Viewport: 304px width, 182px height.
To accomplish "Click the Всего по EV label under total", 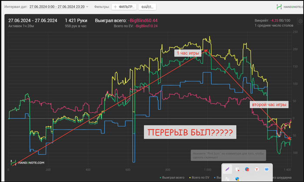I will pyautogui.click(x=124, y=26).
